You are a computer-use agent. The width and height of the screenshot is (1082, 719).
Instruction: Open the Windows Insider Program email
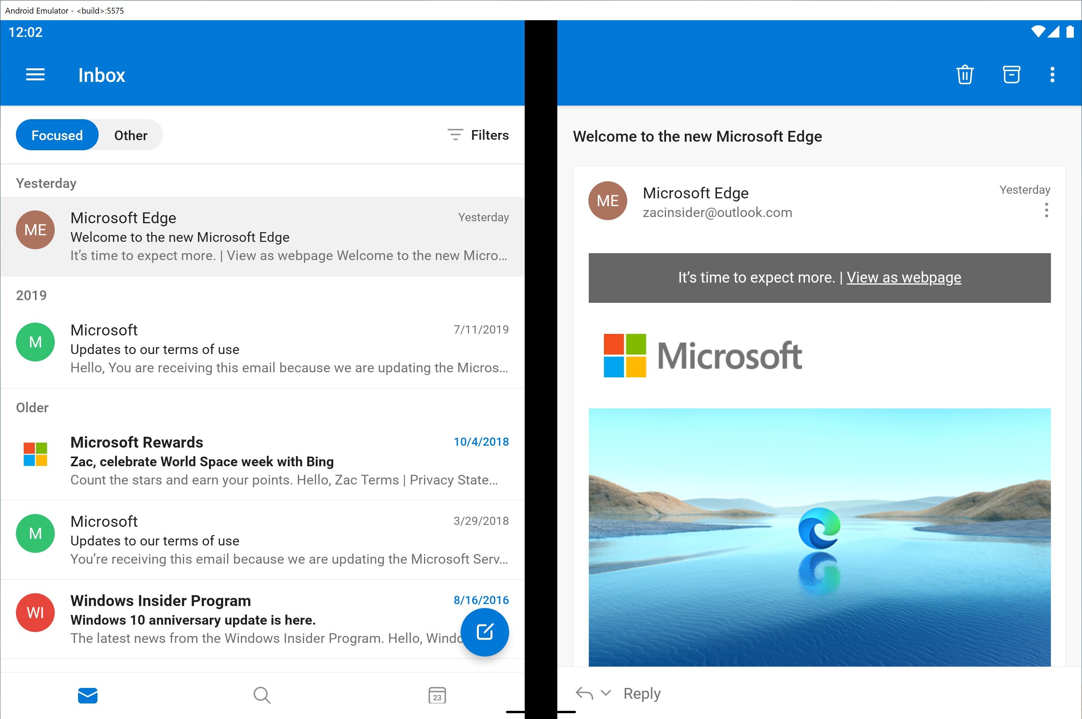click(263, 619)
